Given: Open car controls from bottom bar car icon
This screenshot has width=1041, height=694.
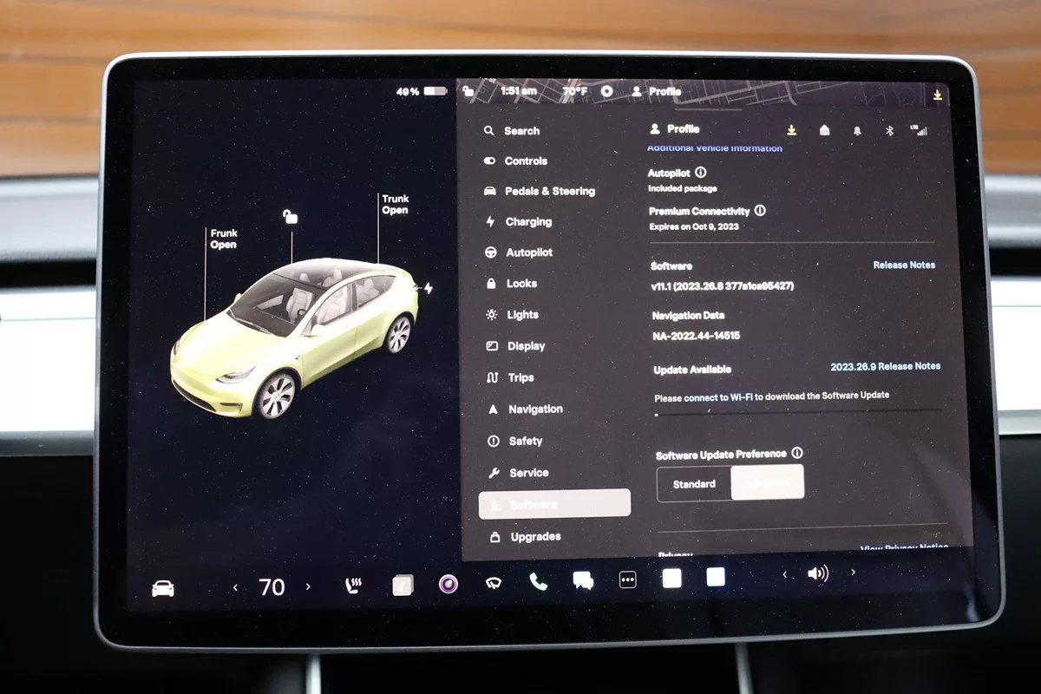Looking at the screenshot, I should [x=162, y=588].
